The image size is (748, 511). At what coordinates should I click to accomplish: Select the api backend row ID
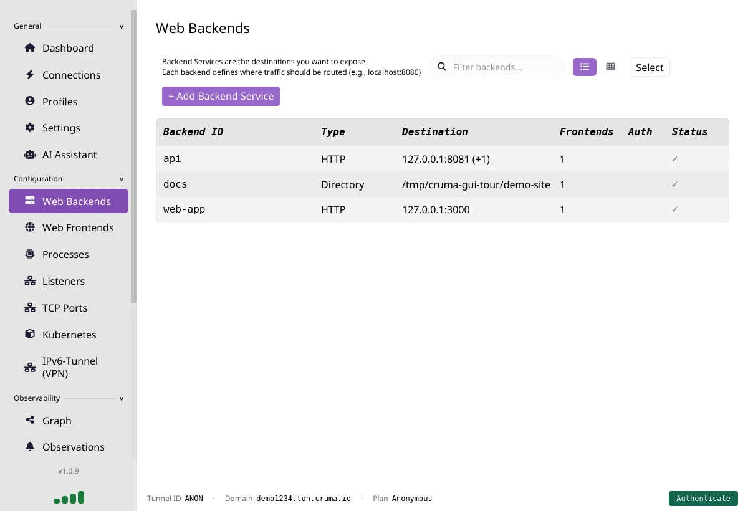172,158
